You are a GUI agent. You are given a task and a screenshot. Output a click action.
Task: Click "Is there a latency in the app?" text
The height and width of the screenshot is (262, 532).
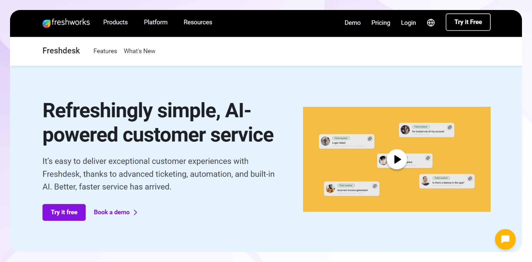[448, 183]
